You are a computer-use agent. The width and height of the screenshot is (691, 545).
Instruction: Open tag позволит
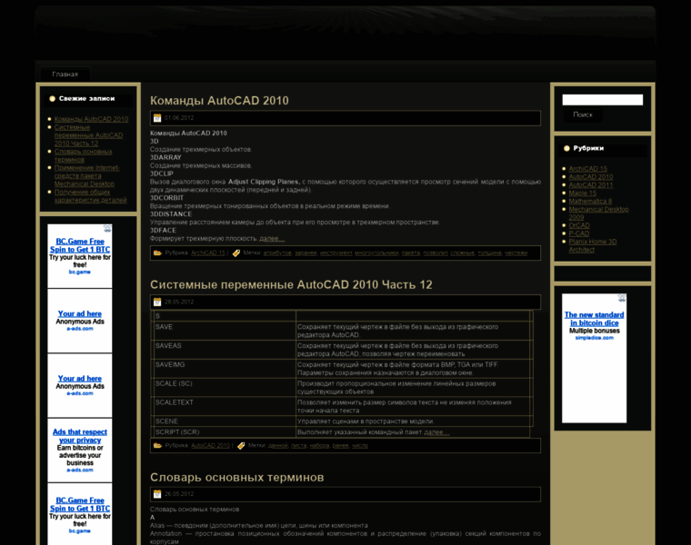[x=435, y=253]
